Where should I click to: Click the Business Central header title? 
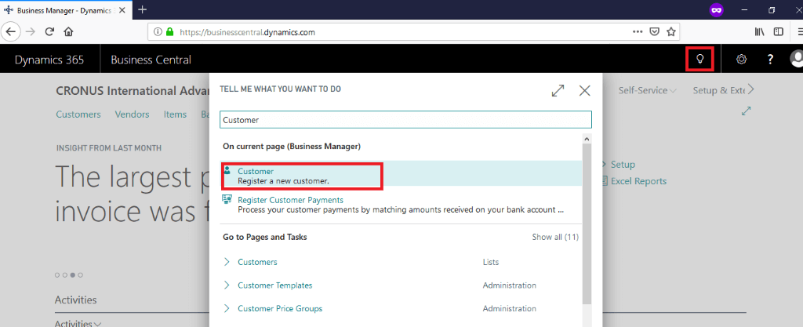(x=151, y=60)
